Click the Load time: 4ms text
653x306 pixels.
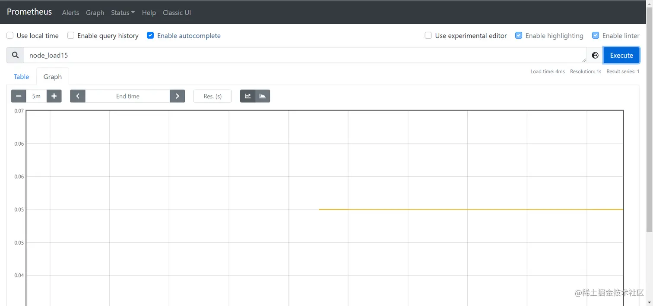[548, 72]
